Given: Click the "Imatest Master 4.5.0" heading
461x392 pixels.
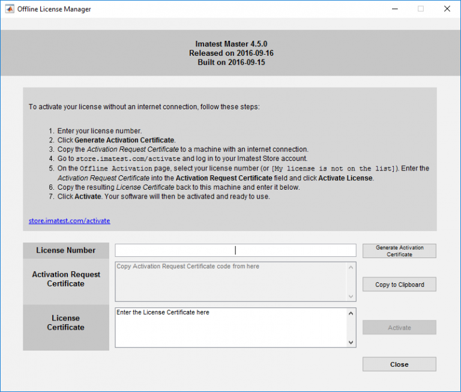Looking at the screenshot, I should (231, 44).
